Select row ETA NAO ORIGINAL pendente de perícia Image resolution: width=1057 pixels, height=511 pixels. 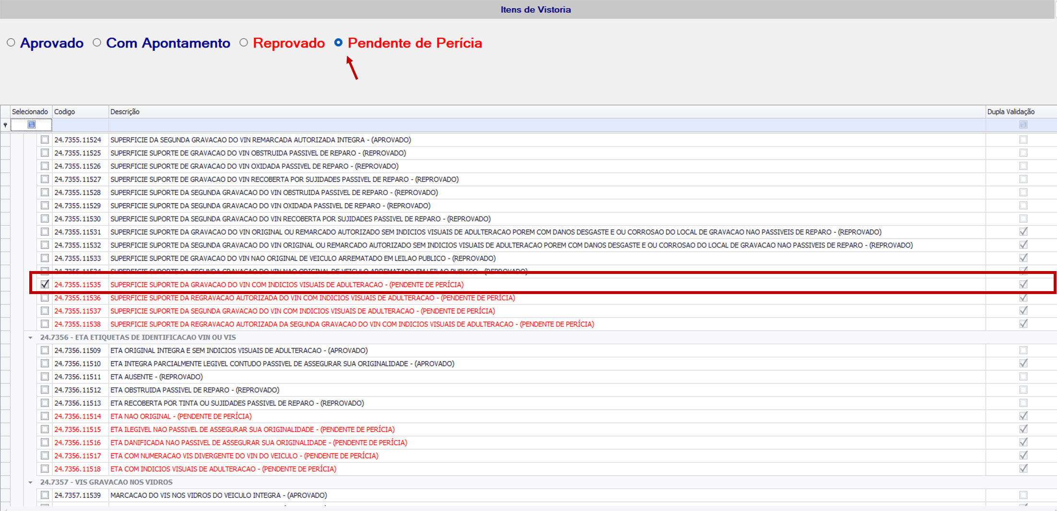(x=528, y=416)
